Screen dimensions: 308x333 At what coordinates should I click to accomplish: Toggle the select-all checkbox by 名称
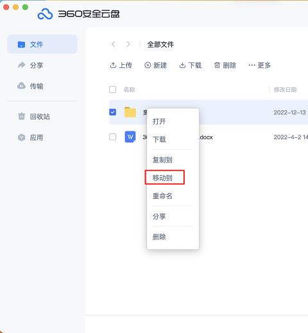click(113, 90)
